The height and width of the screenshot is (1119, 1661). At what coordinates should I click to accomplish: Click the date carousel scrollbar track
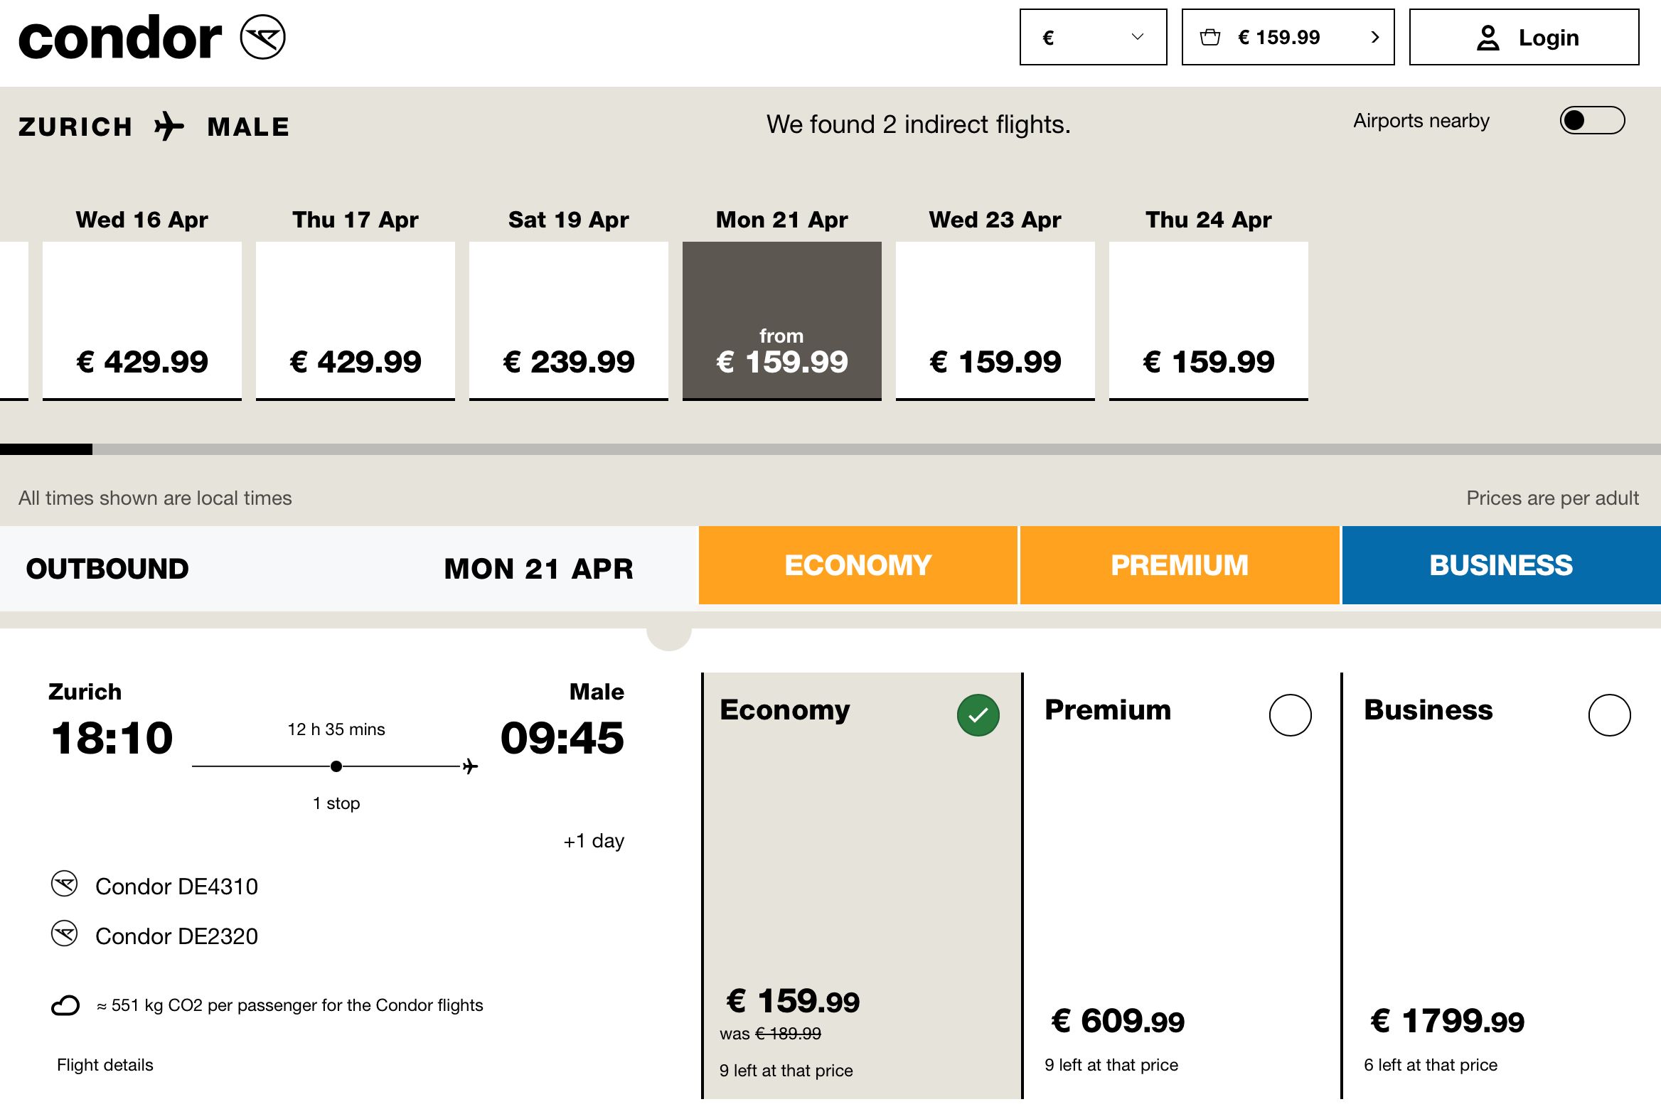pyautogui.click(x=877, y=449)
